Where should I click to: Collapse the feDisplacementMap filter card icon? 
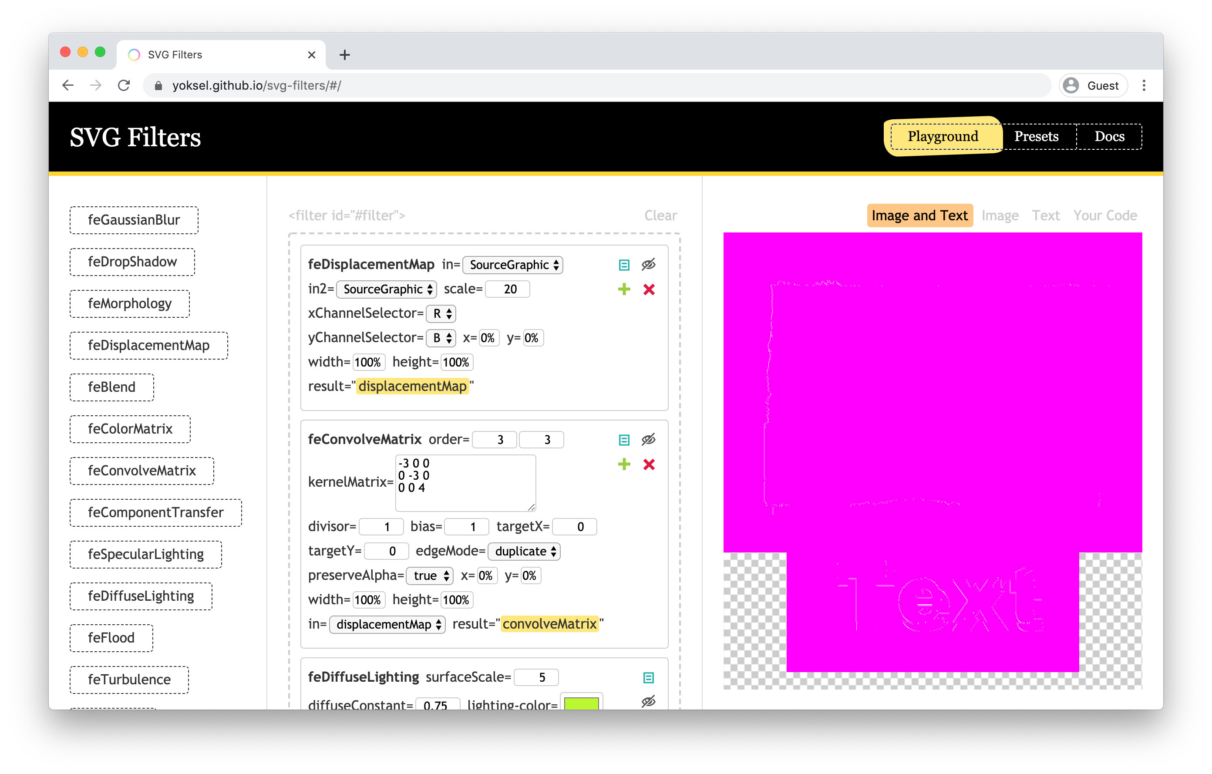click(623, 265)
